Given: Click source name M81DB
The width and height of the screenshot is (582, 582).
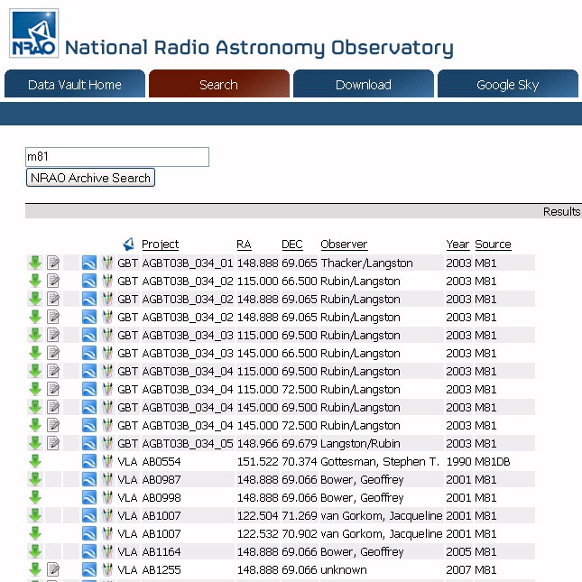Looking at the screenshot, I should click(x=493, y=461).
